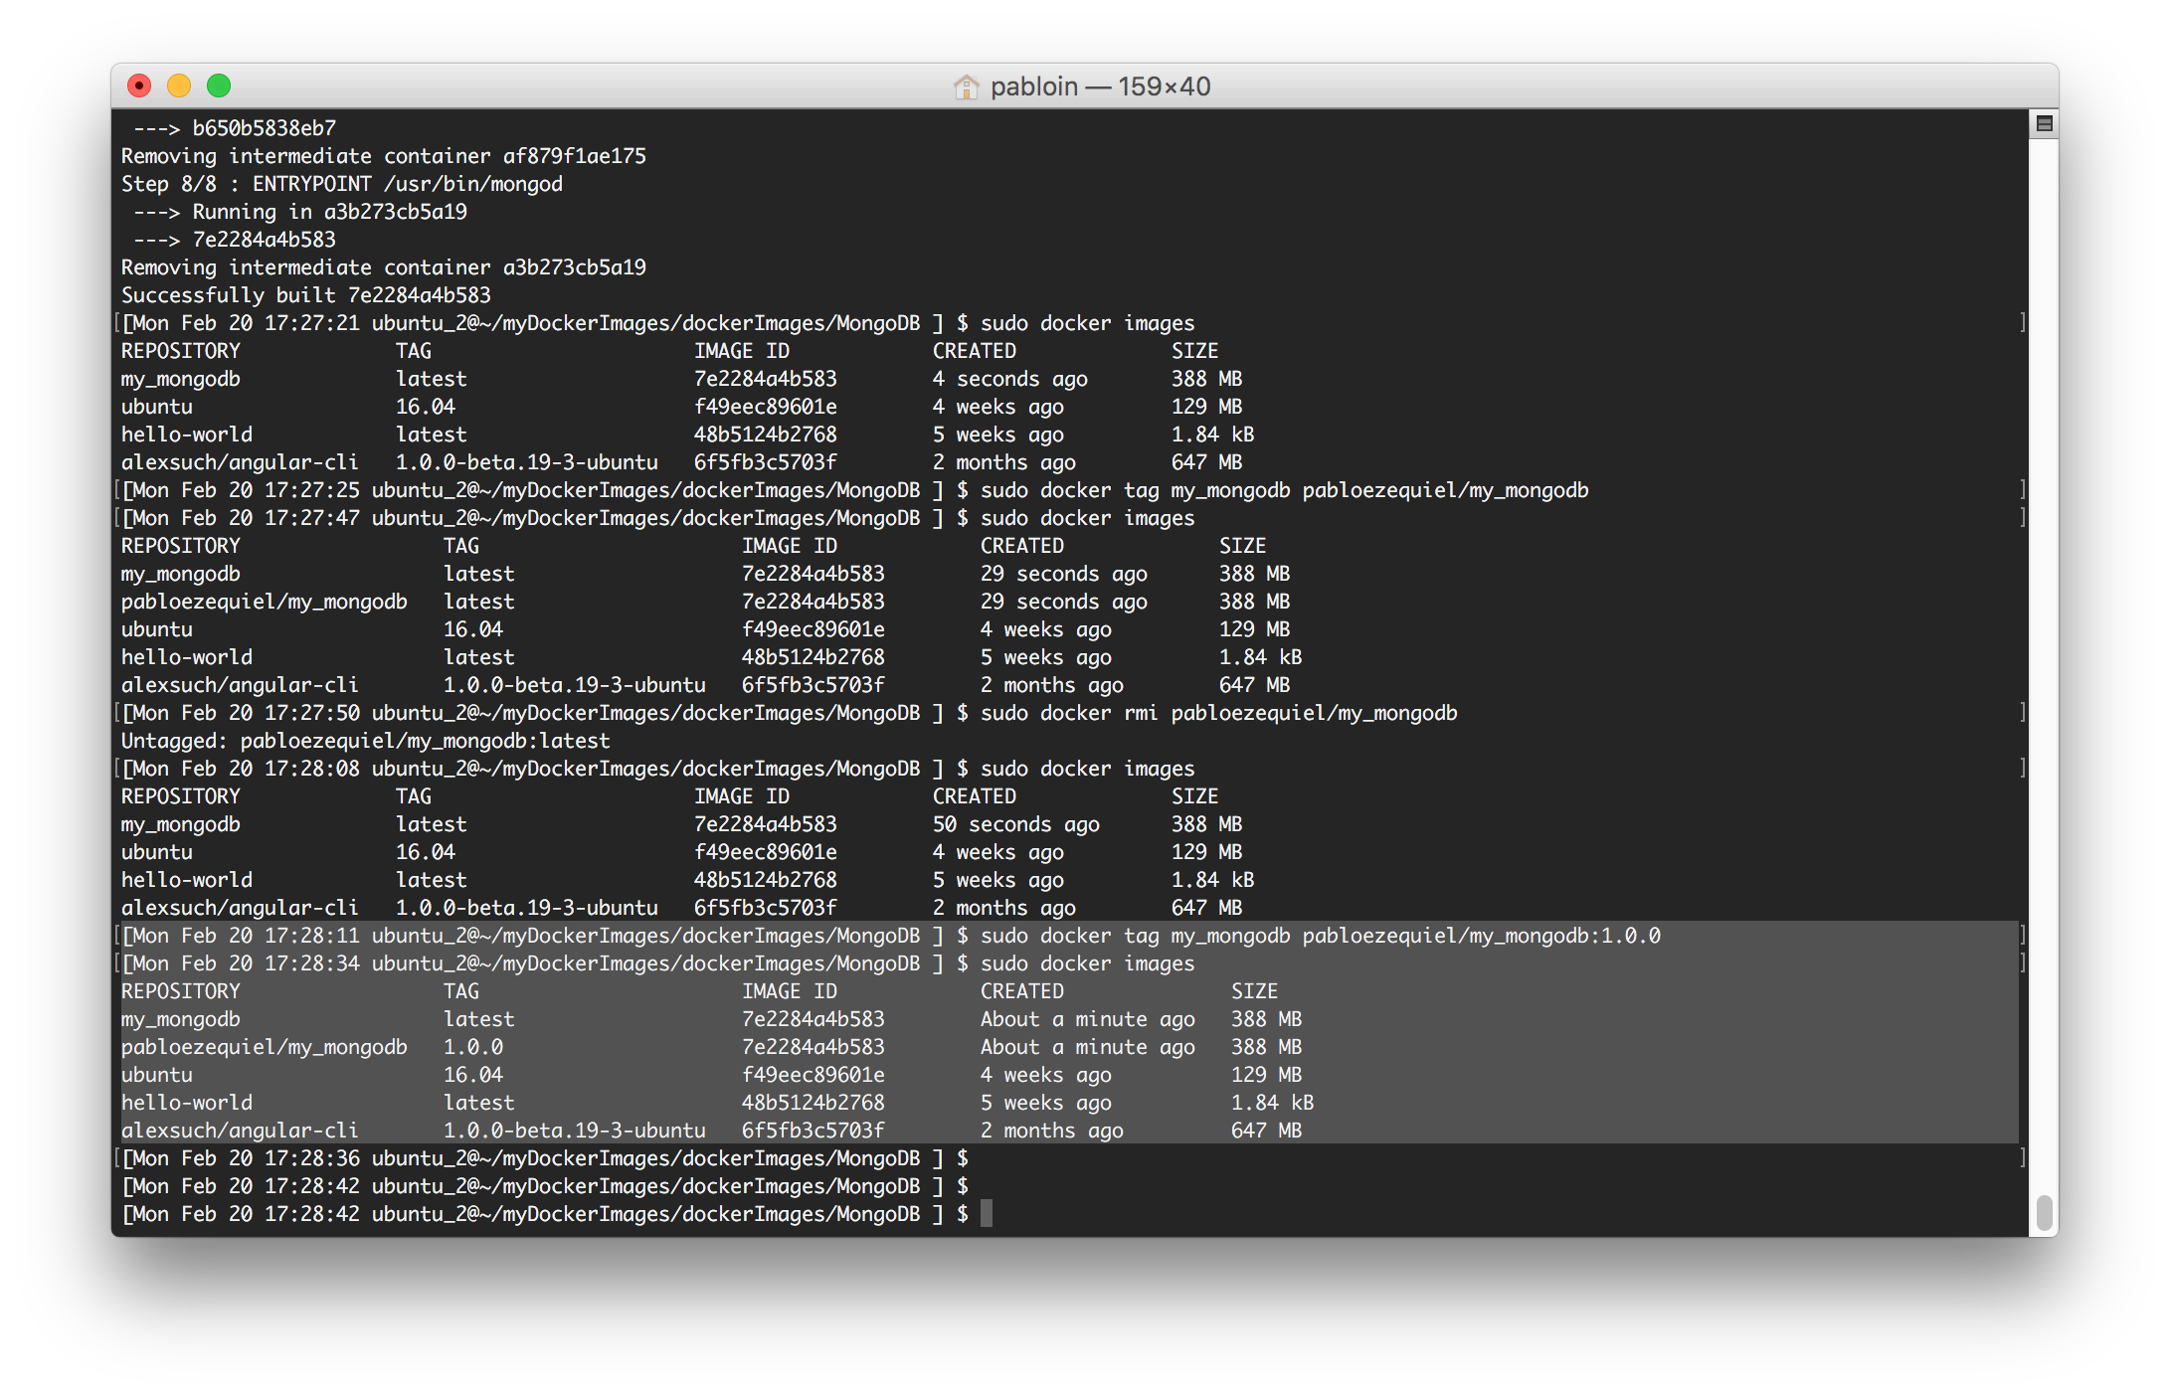Click the highlighted tag 1.0.0 of pabloezequiel/my_mongodb

[473, 1047]
